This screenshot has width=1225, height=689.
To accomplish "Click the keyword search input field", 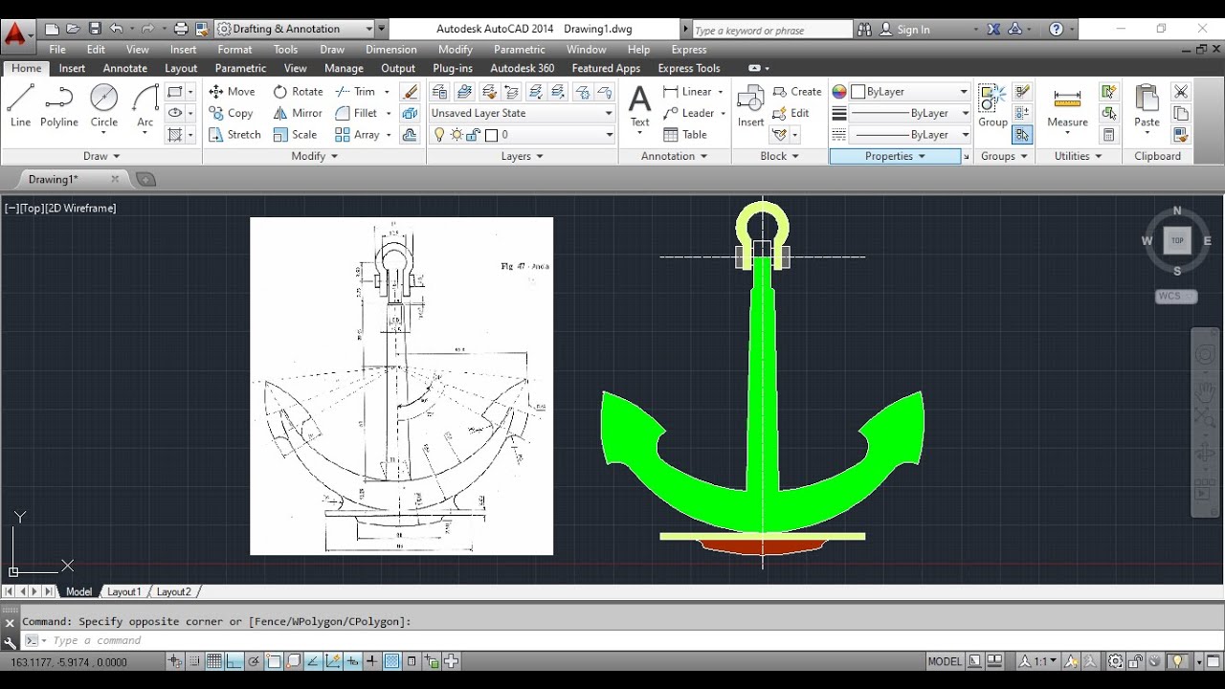I will click(x=770, y=31).
